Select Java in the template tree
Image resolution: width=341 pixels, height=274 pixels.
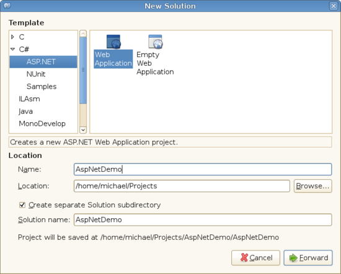(x=43, y=112)
